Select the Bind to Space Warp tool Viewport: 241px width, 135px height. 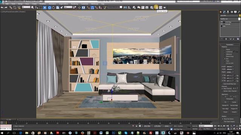(19, 7)
